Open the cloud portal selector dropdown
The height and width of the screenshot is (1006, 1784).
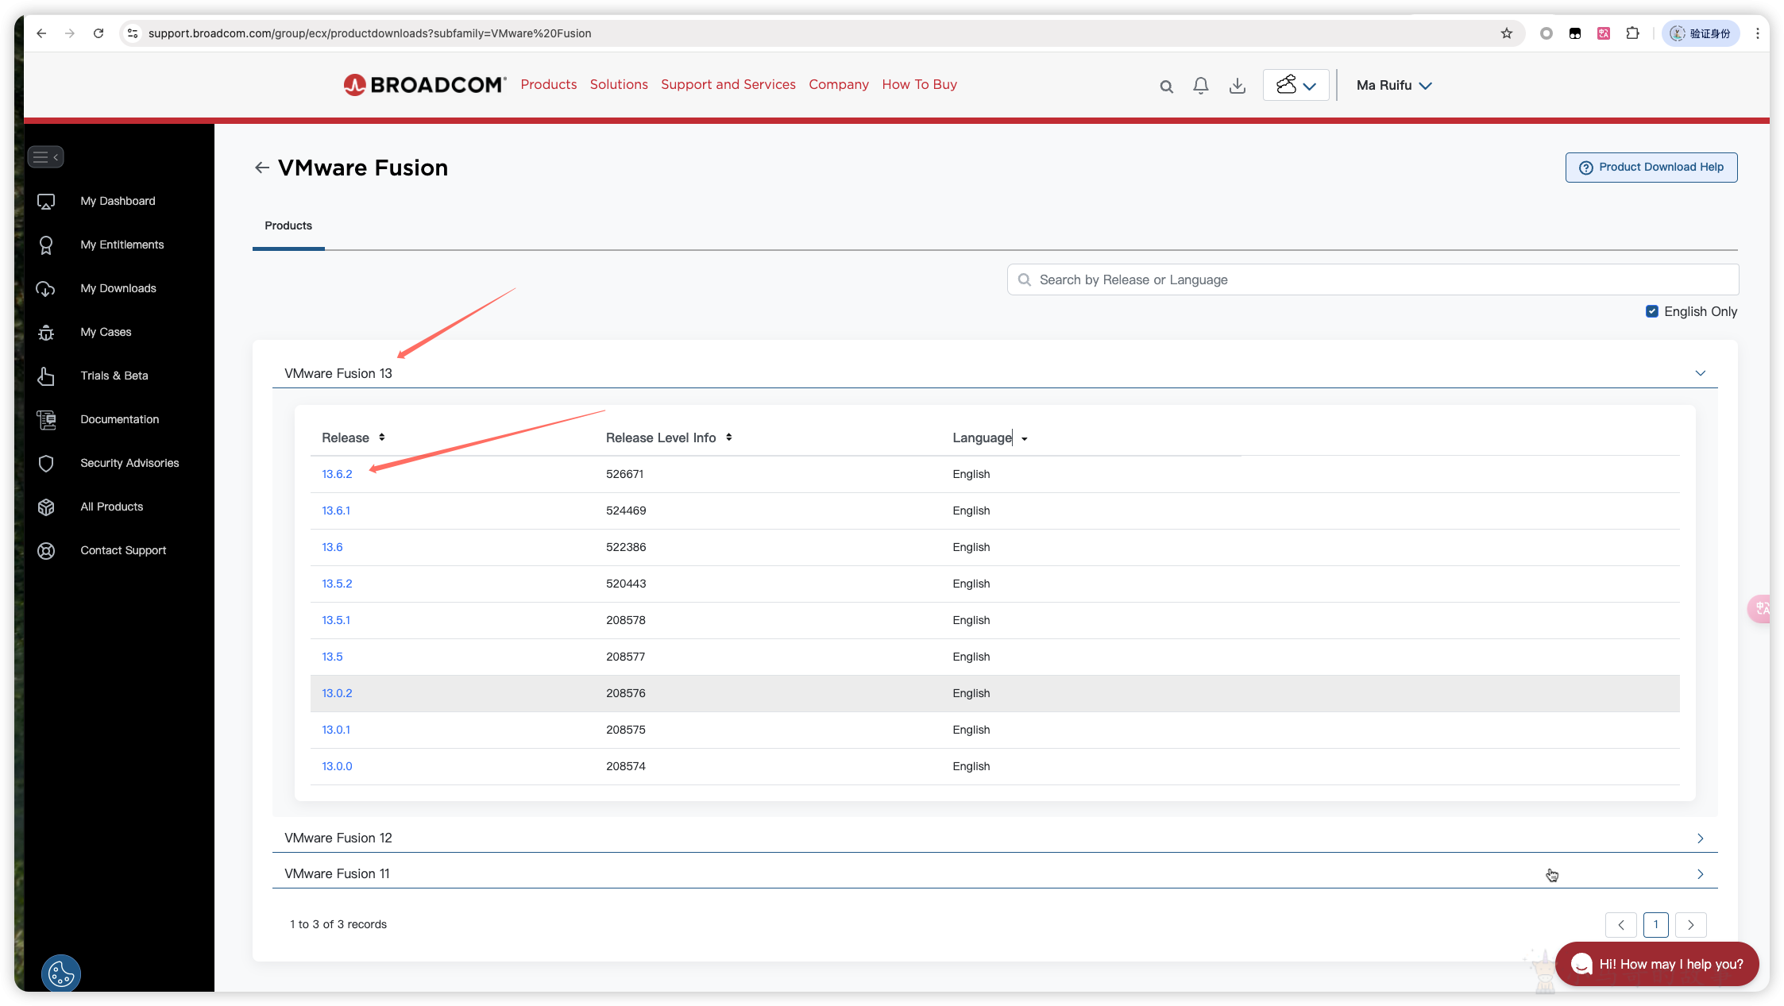[1296, 85]
